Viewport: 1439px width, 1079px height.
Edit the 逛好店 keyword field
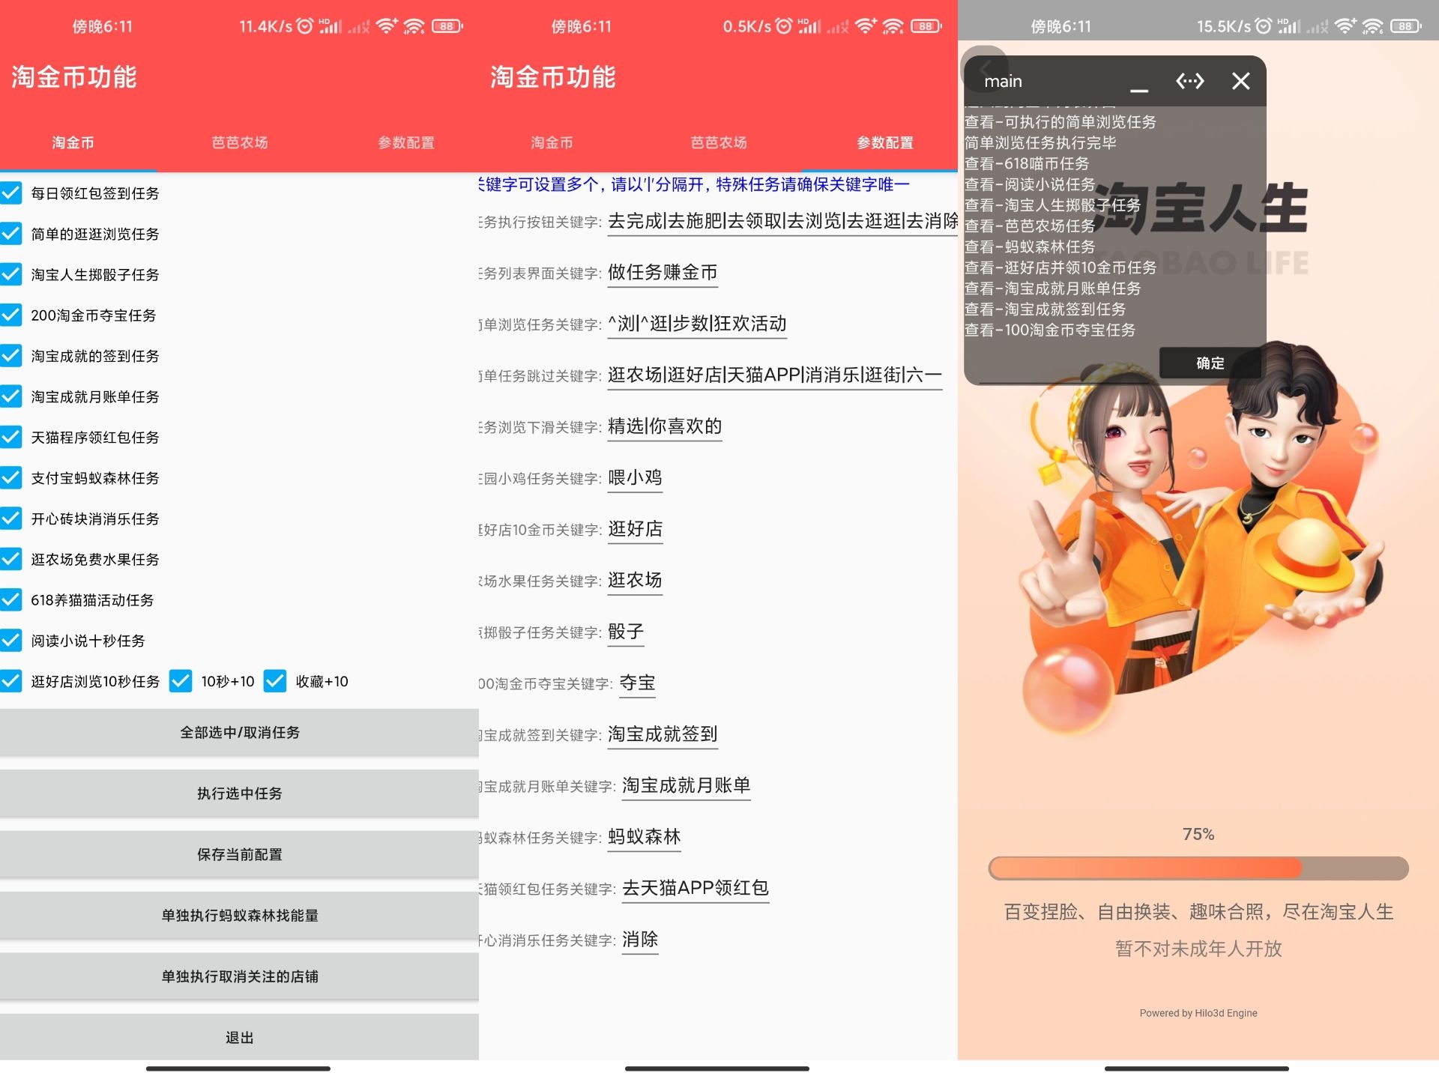(635, 529)
